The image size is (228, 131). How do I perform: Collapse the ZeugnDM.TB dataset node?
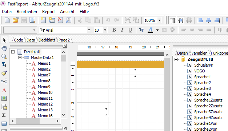point(176,59)
